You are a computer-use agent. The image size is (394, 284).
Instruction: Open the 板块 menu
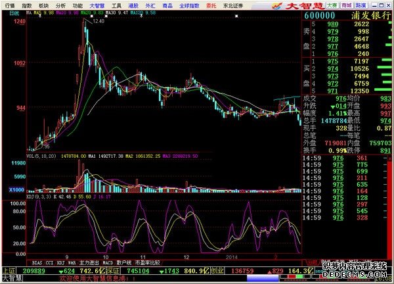coord(44,5)
